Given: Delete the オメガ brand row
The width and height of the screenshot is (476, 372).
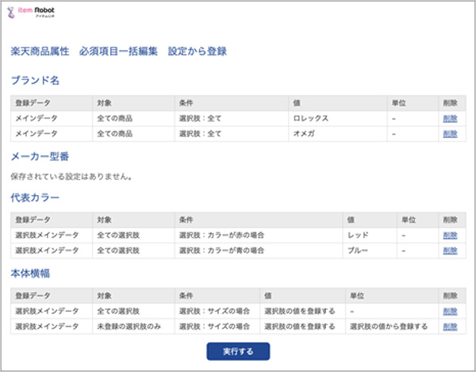Looking at the screenshot, I should pos(450,134).
